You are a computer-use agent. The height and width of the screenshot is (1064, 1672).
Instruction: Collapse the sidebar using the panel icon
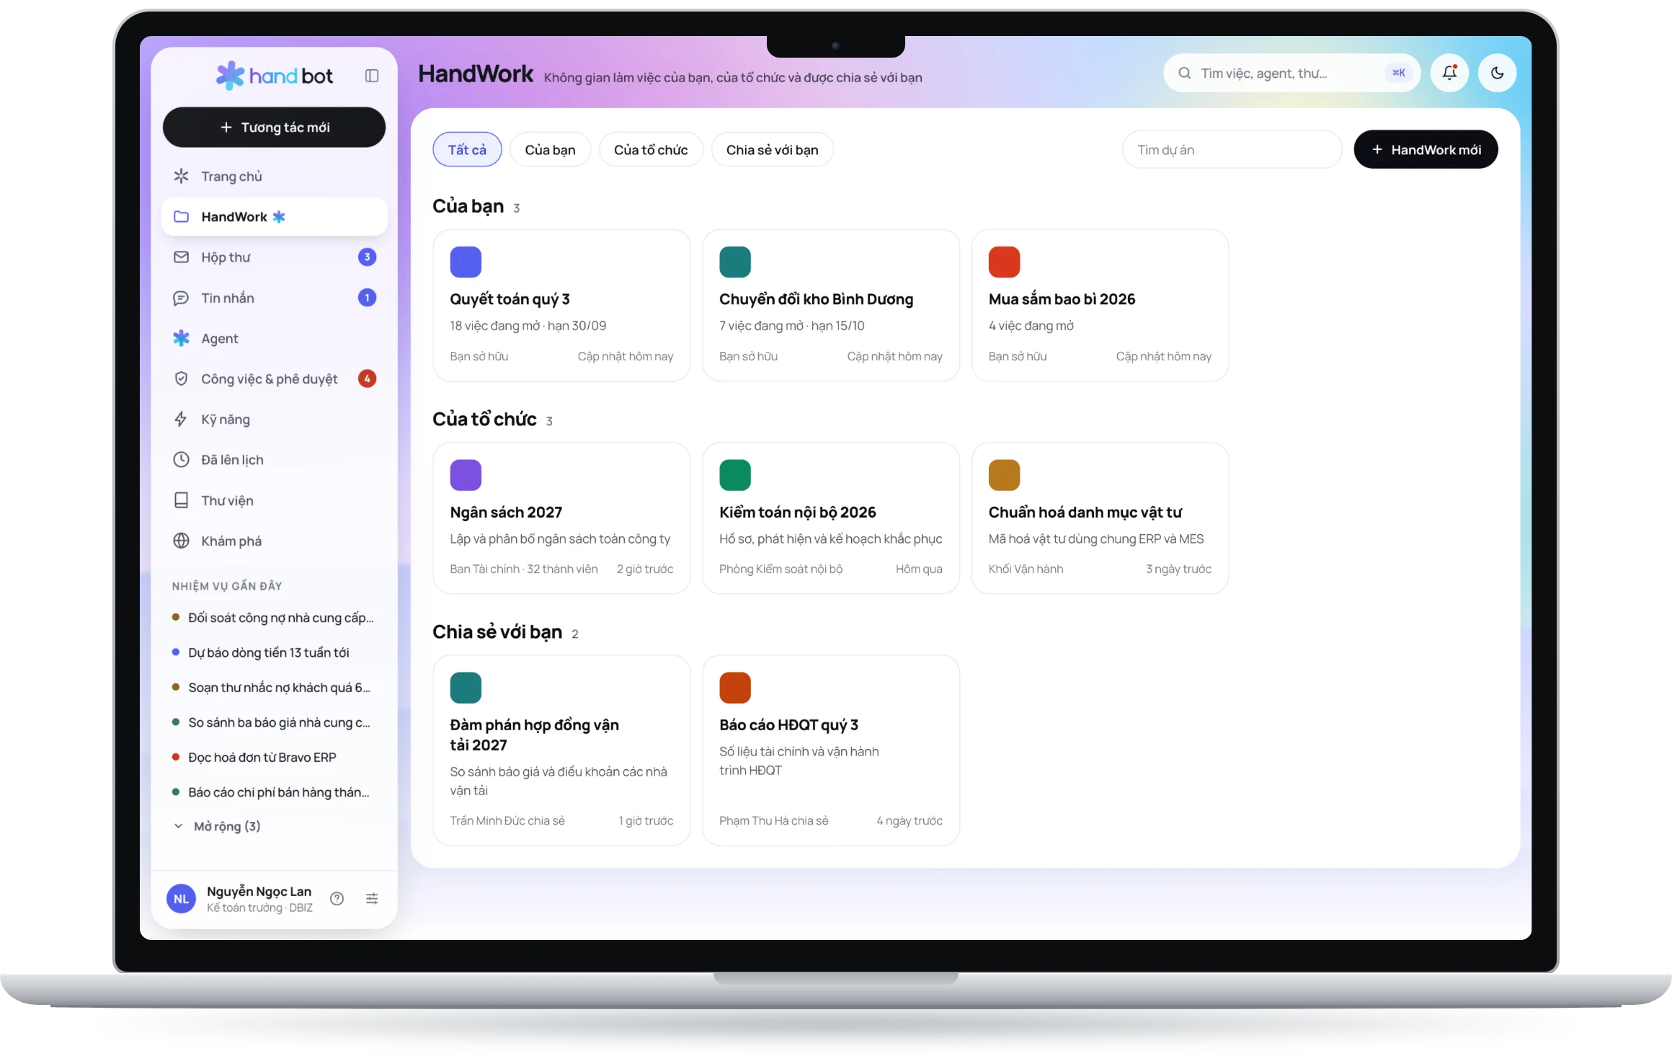372,76
